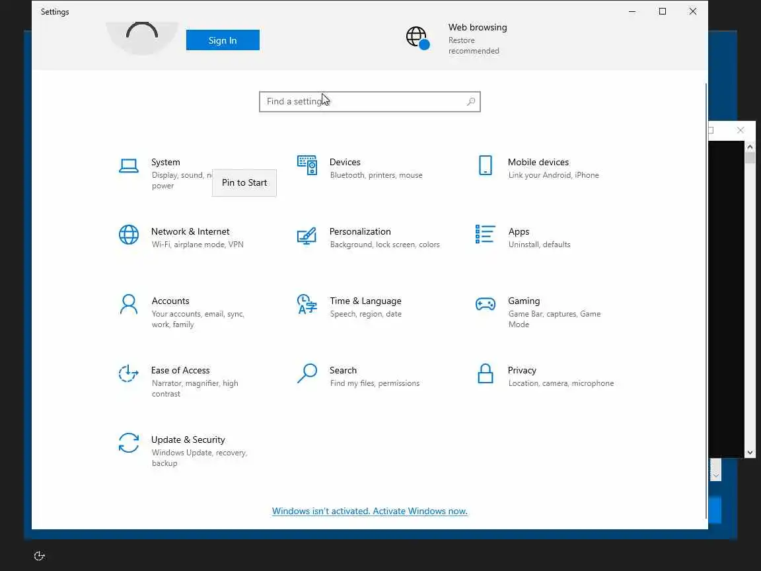This screenshot has width=761, height=571.
Task: Minimize the Settings window
Action: pos(632,11)
